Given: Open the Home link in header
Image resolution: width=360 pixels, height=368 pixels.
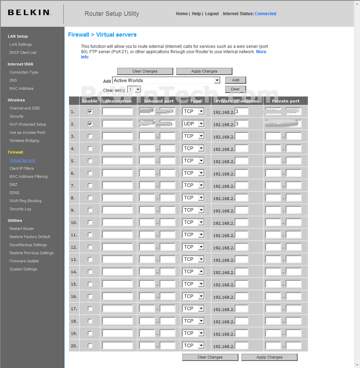Looking at the screenshot, I should pyautogui.click(x=182, y=14).
